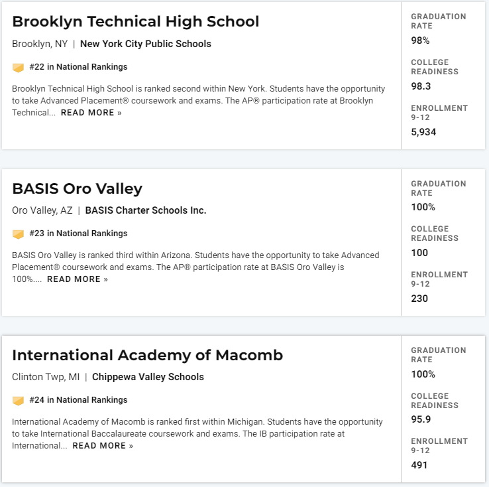Click Brooklyn Technical's 5,934 enrollment value
The height and width of the screenshot is (487, 489).
(423, 132)
